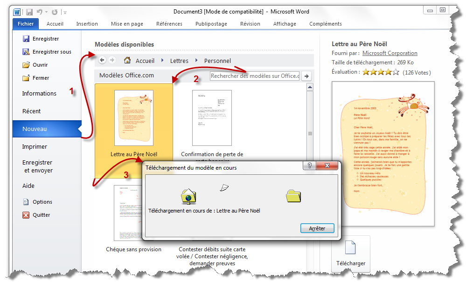Open the Récent documents section
This screenshot has height=282, width=466.
click(x=32, y=111)
